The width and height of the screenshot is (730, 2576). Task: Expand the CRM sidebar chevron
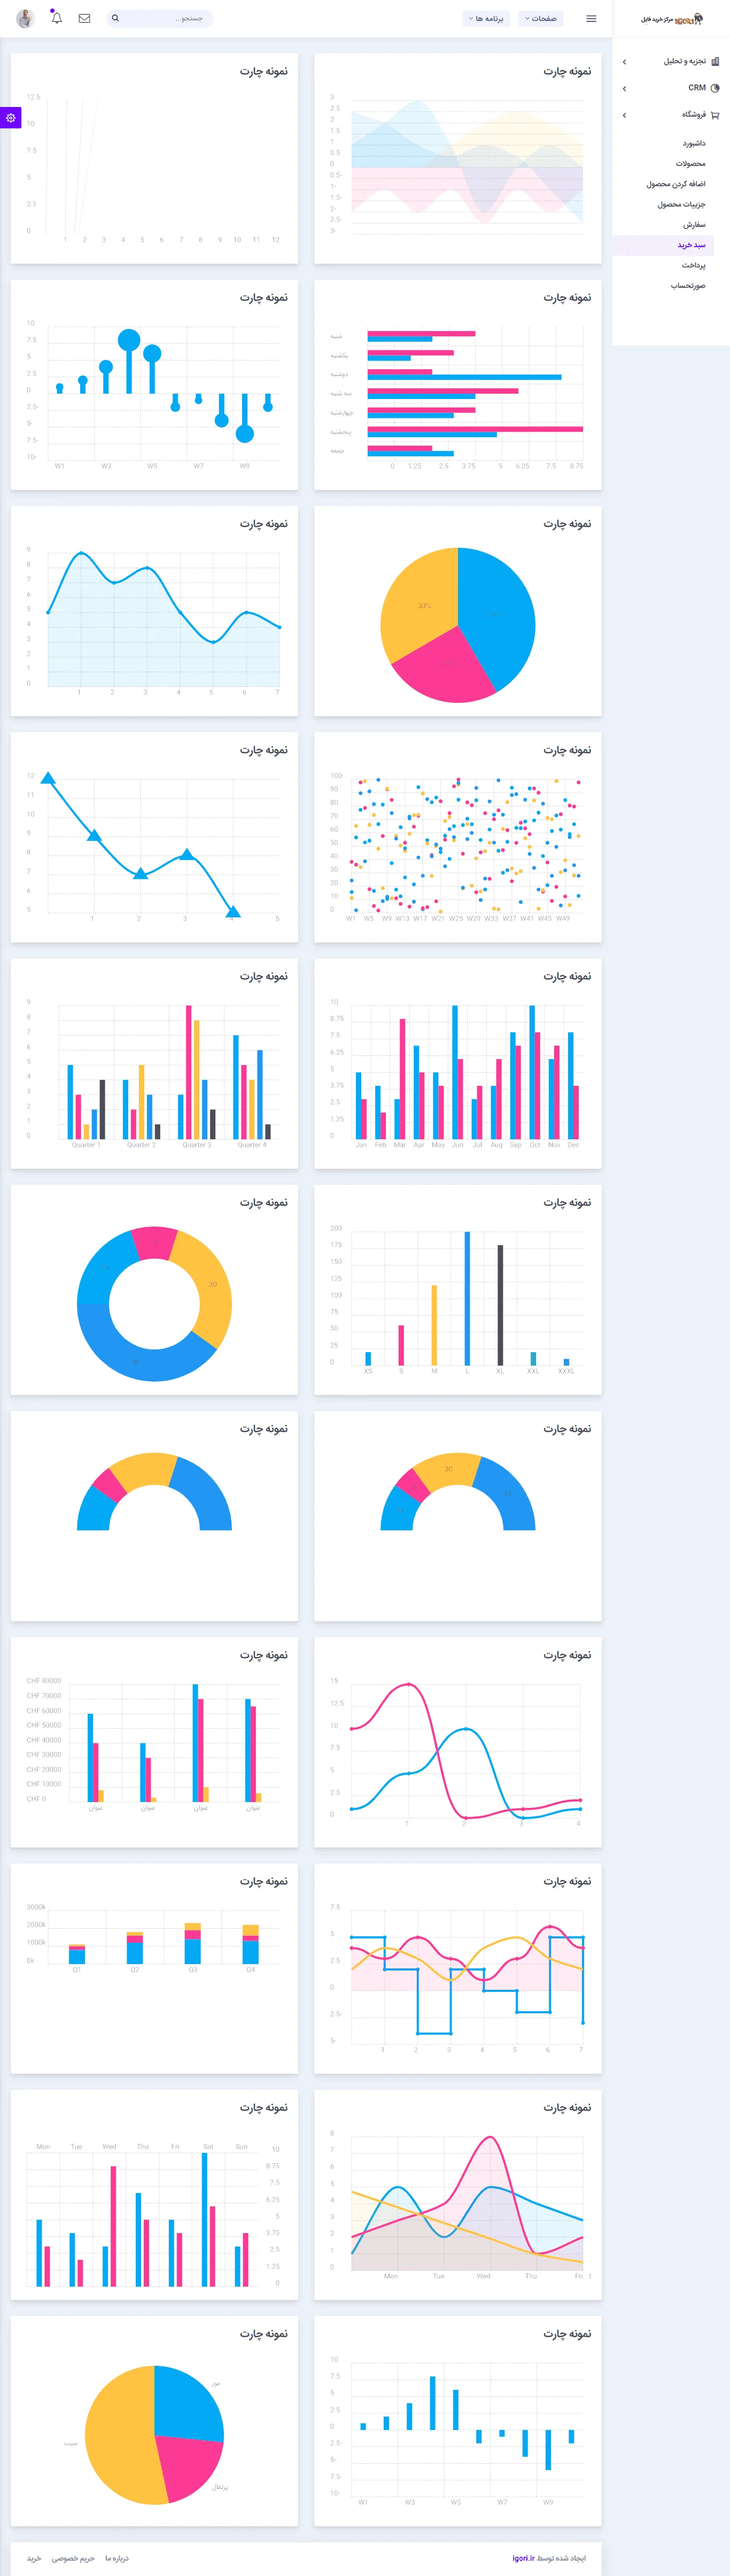point(625,88)
